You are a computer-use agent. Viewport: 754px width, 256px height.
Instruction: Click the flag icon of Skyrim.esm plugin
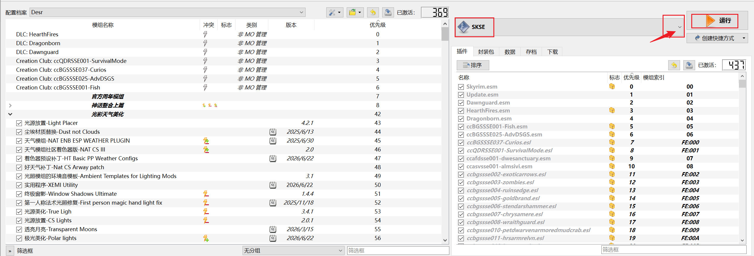612,87
